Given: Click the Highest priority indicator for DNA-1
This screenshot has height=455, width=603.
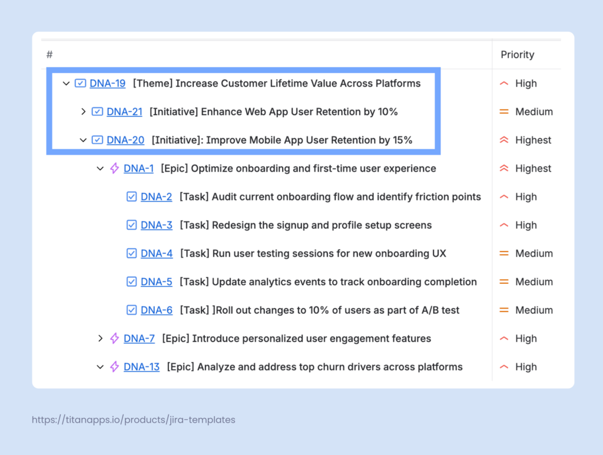Looking at the screenshot, I should (505, 168).
